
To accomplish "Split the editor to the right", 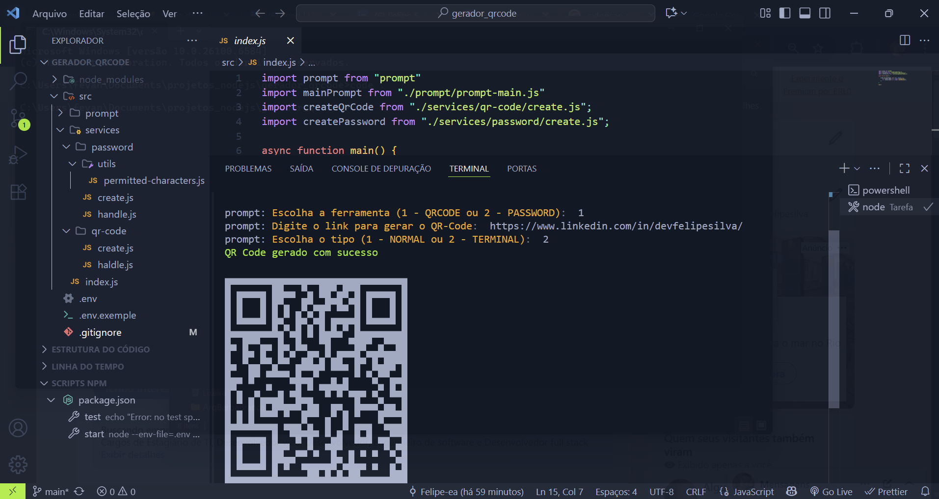I will 905,40.
